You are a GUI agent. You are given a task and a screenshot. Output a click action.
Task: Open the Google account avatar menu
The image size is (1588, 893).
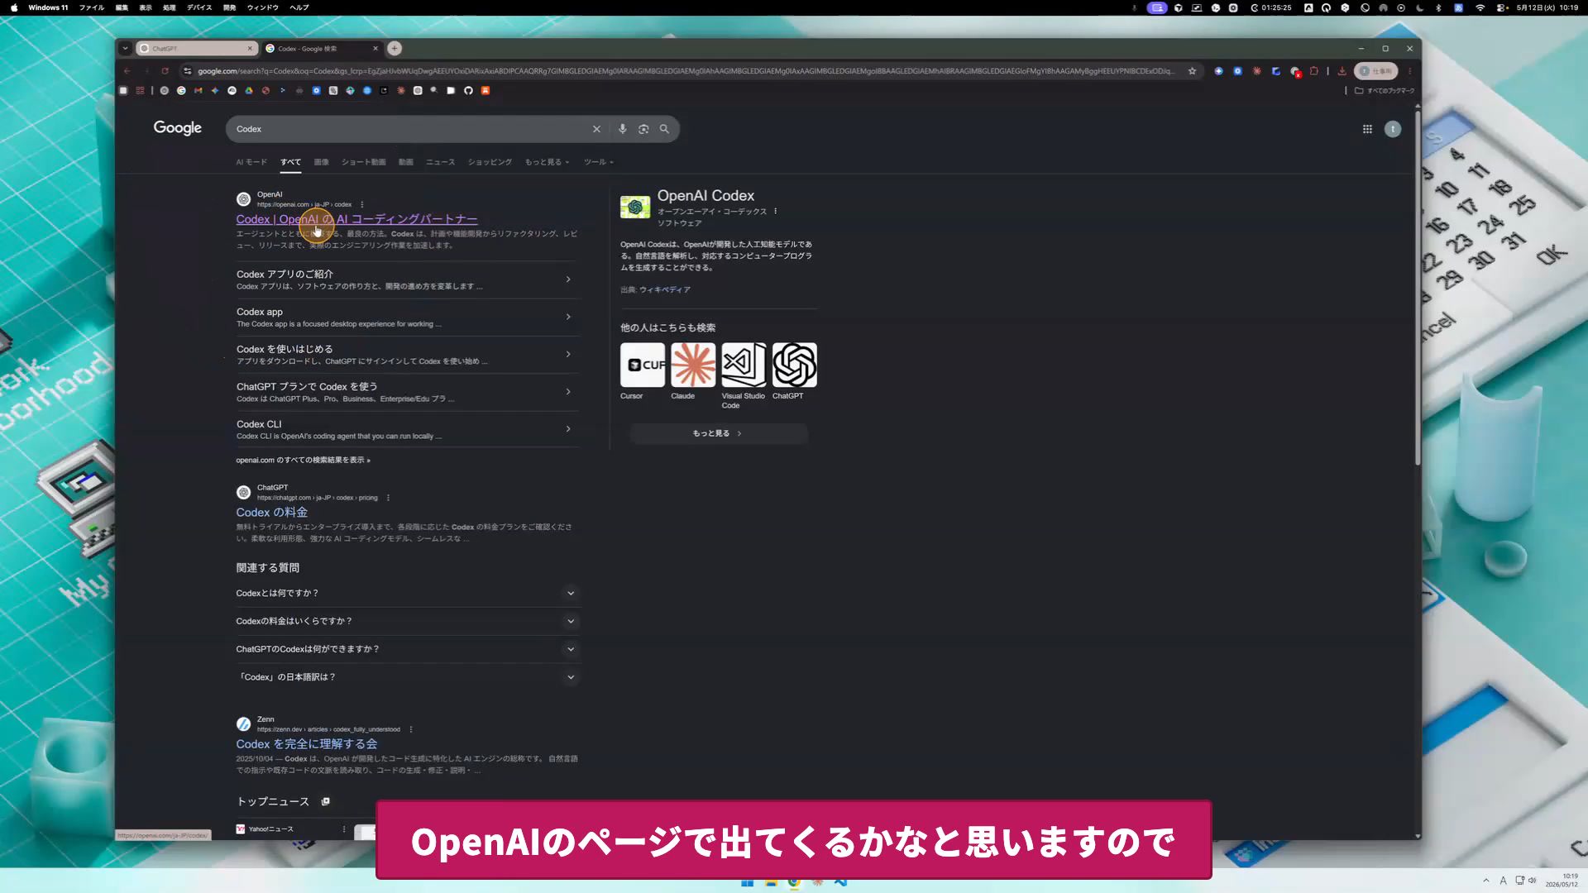(x=1393, y=129)
